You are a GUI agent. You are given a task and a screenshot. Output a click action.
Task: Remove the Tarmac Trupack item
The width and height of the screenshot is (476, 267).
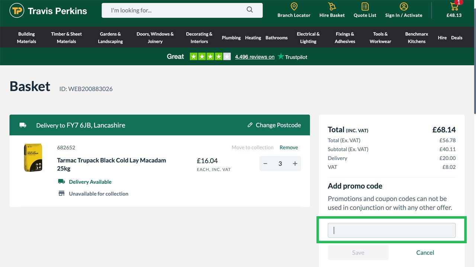tap(289, 147)
